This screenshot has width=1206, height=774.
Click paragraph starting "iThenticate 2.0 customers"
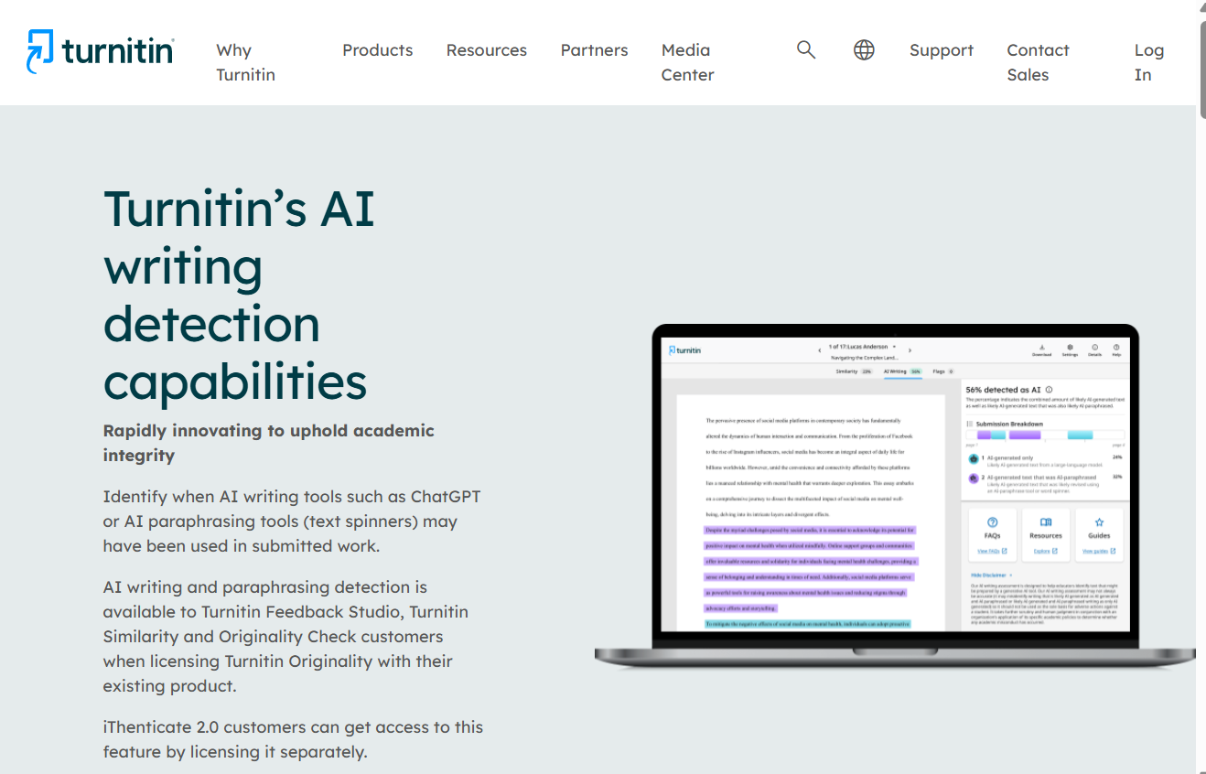click(293, 740)
